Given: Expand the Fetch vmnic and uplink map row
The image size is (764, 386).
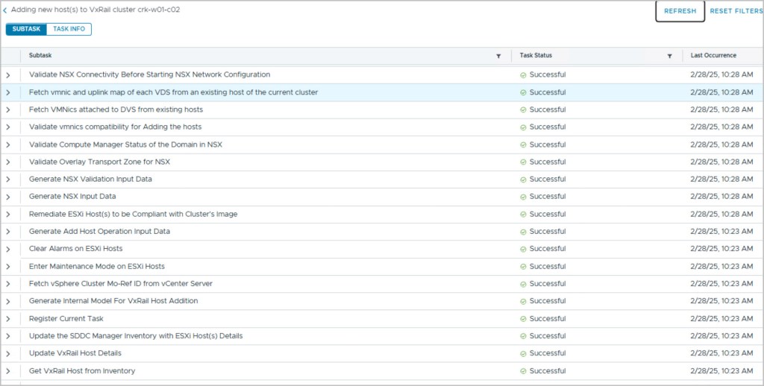Looking at the screenshot, I should pyautogui.click(x=9, y=92).
